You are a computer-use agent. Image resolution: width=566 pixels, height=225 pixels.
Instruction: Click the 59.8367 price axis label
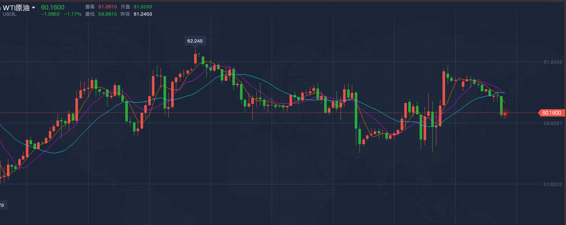pyautogui.click(x=553, y=123)
